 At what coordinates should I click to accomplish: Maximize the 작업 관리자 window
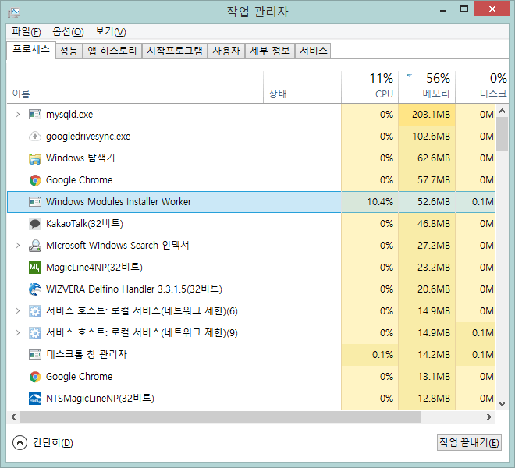tap(464, 9)
